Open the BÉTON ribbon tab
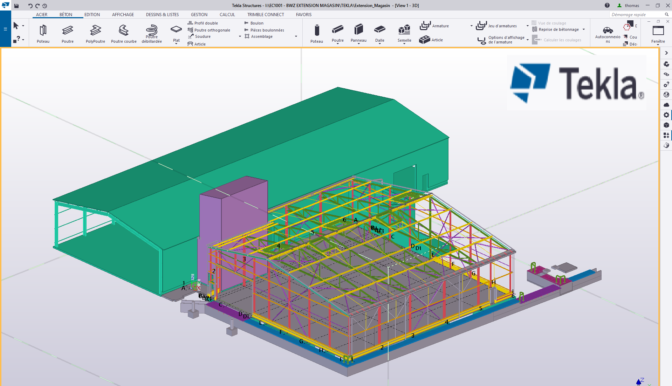Image resolution: width=672 pixels, height=386 pixels. (66, 14)
